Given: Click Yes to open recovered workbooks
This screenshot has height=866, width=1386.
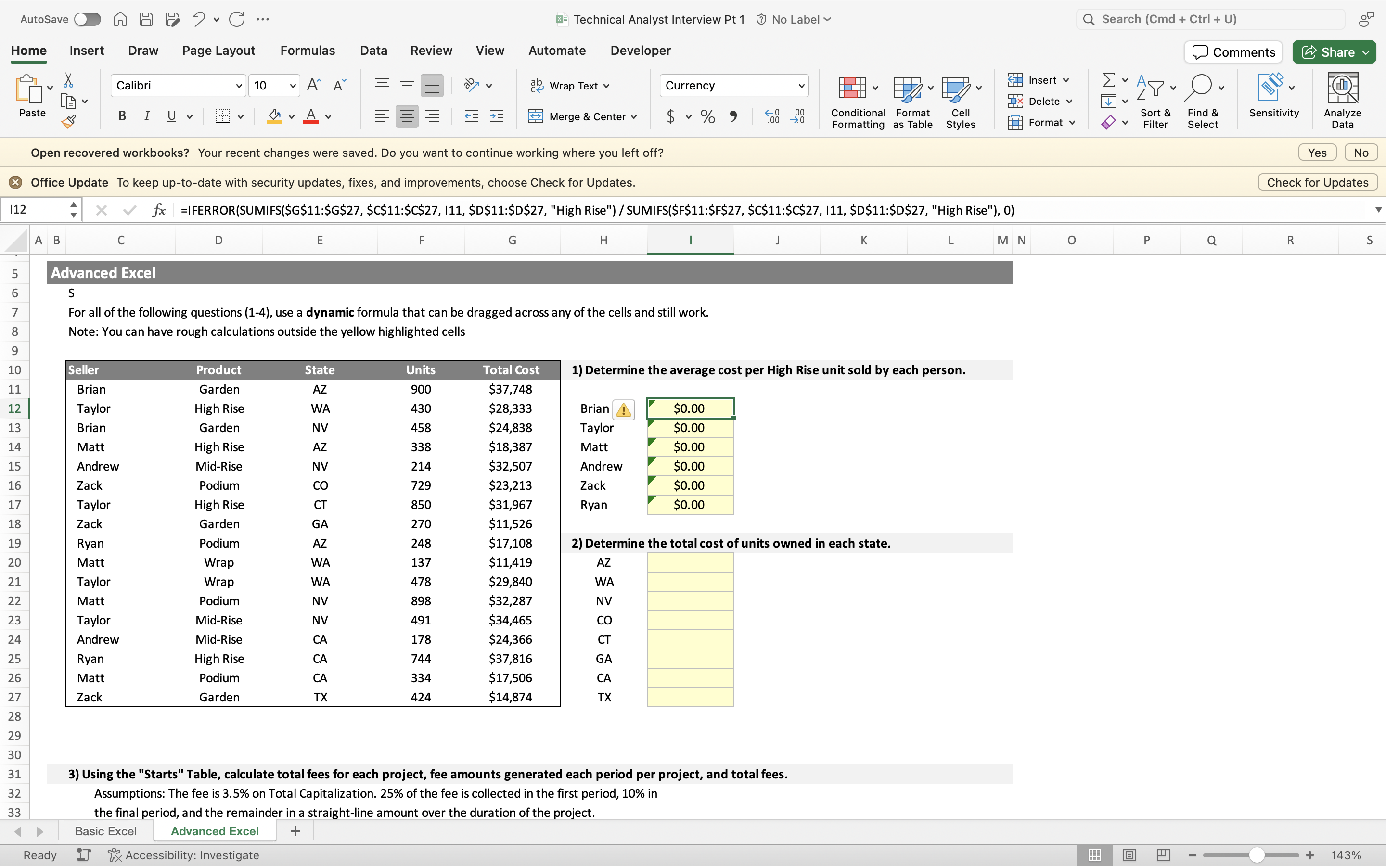Looking at the screenshot, I should (1317, 153).
